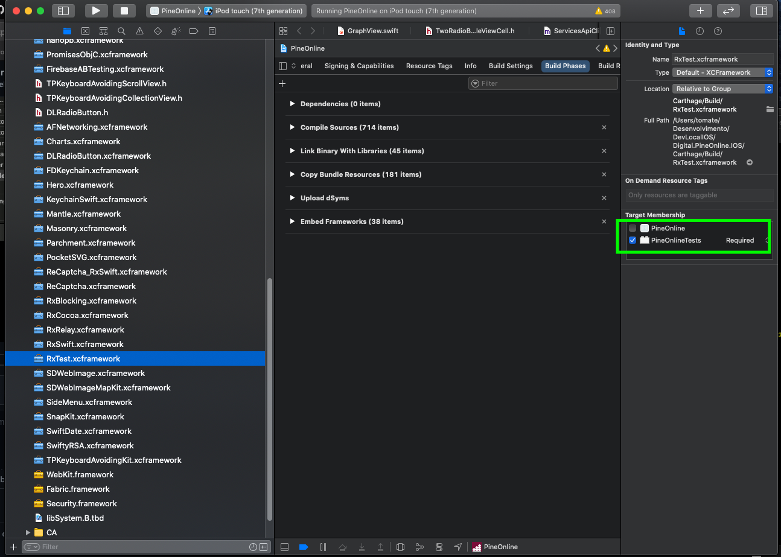The width and height of the screenshot is (781, 557).
Task: Open the Debug navigator spray icon
Action: (x=176, y=31)
